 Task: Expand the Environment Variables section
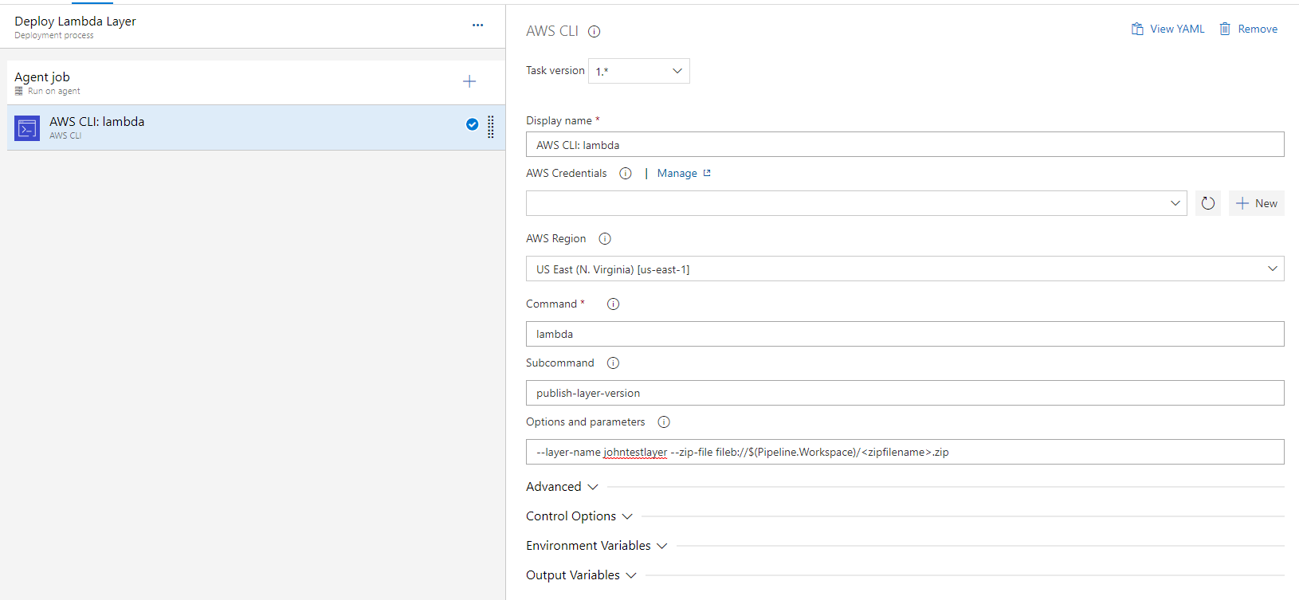tap(597, 546)
